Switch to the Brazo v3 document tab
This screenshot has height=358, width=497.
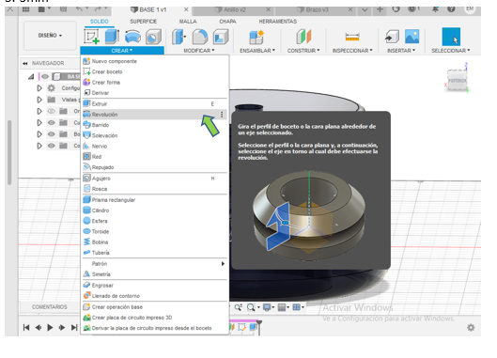[x=317, y=9]
